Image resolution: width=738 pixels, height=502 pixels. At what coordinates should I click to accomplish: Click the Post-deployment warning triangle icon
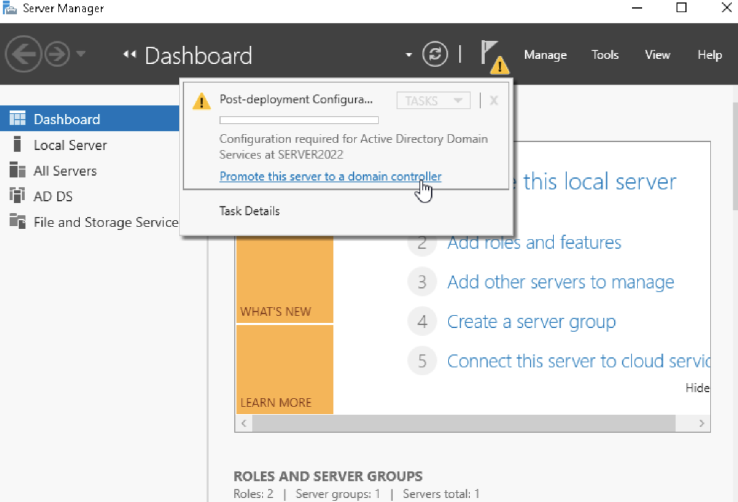[x=202, y=101]
